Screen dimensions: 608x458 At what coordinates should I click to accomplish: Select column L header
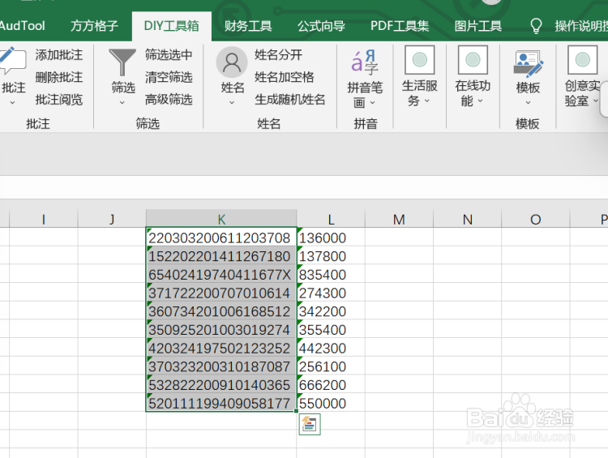click(x=331, y=219)
